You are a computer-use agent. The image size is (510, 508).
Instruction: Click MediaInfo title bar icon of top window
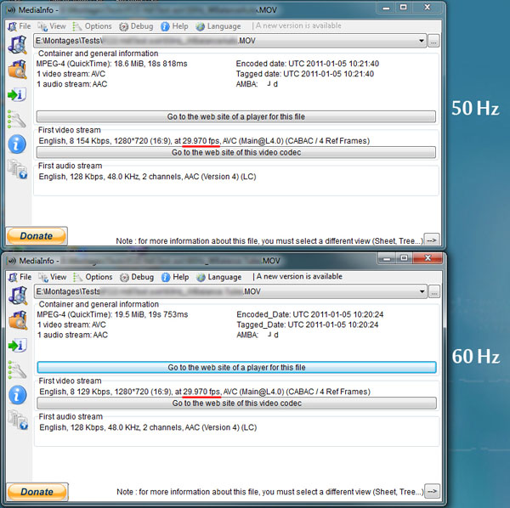[x=11, y=10]
